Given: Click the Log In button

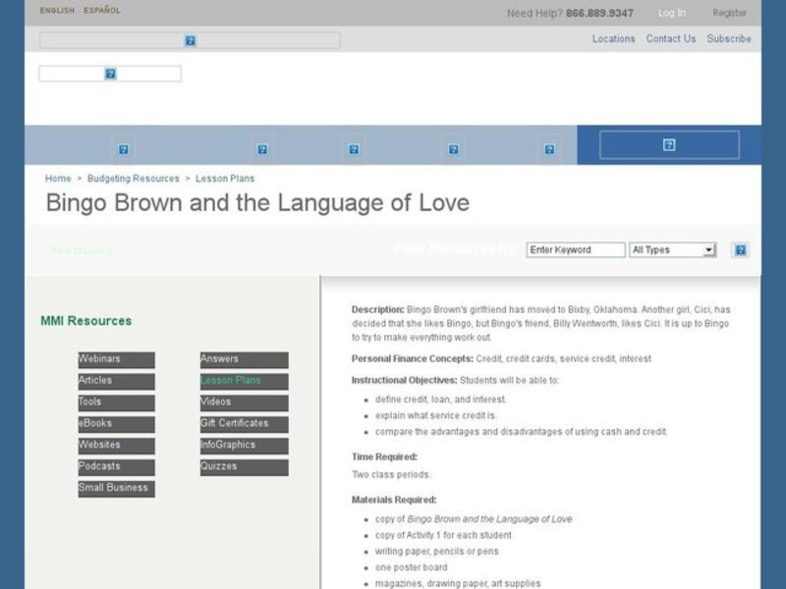Looking at the screenshot, I should [671, 13].
